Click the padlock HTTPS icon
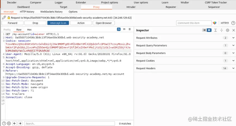236x126 pixels. coord(9,18)
